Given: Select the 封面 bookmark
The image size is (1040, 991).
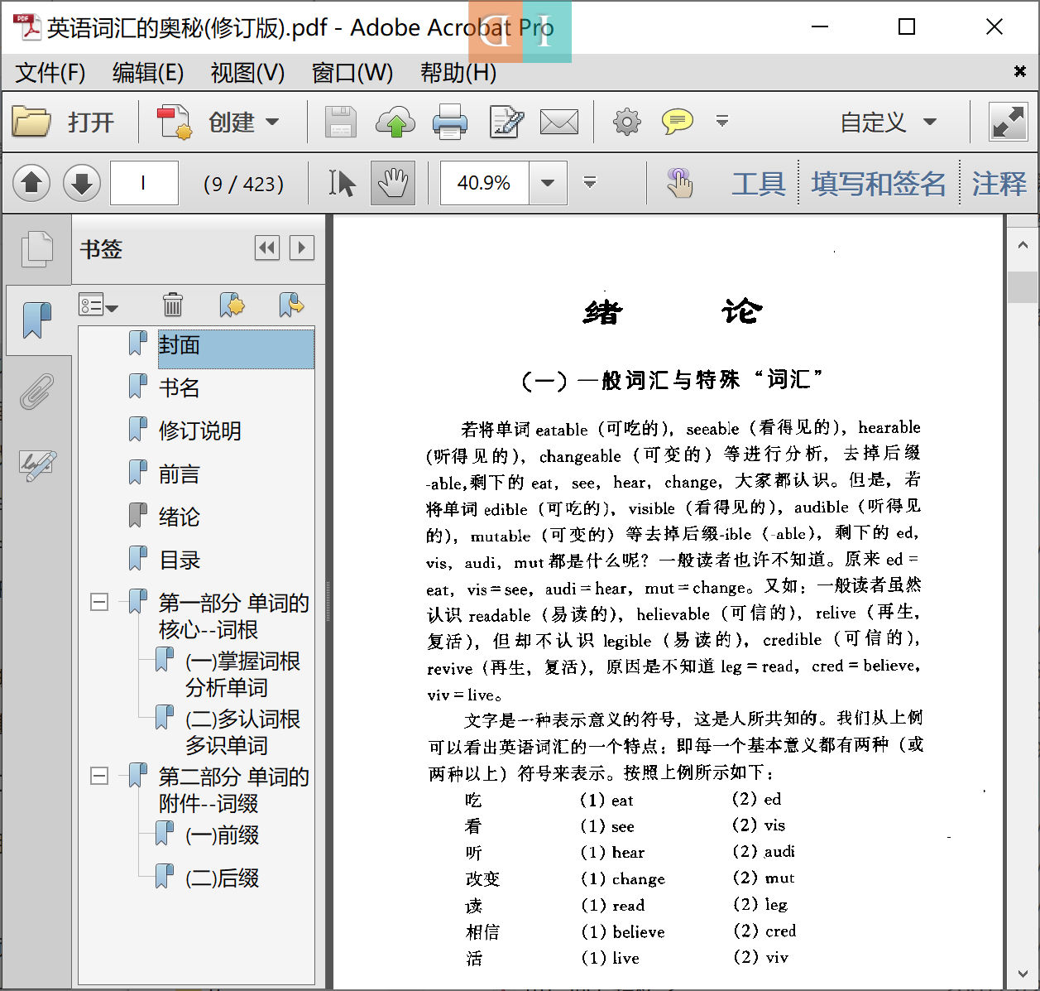Looking at the screenshot, I should click(236, 348).
